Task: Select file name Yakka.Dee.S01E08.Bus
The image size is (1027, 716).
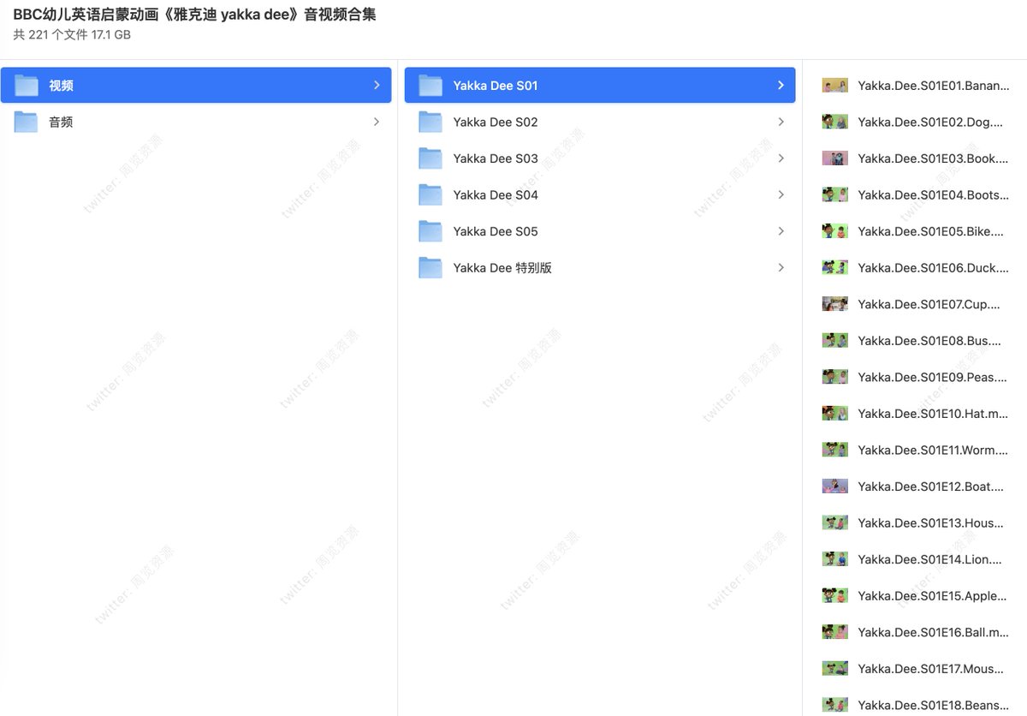Action: click(x=929, y=340)
